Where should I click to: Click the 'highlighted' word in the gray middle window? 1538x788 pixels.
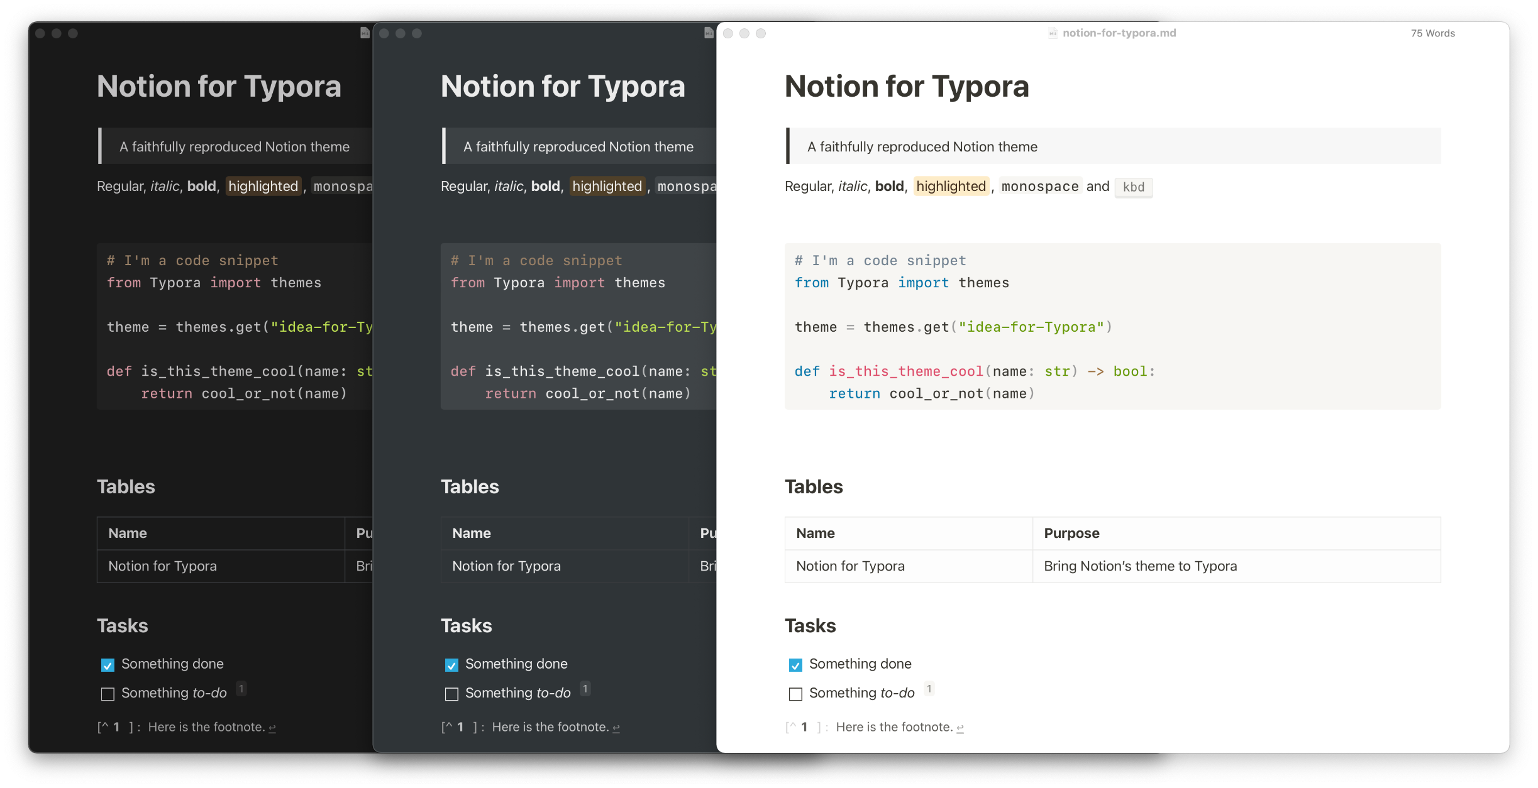pyautogui.click(x=607, y=186)
